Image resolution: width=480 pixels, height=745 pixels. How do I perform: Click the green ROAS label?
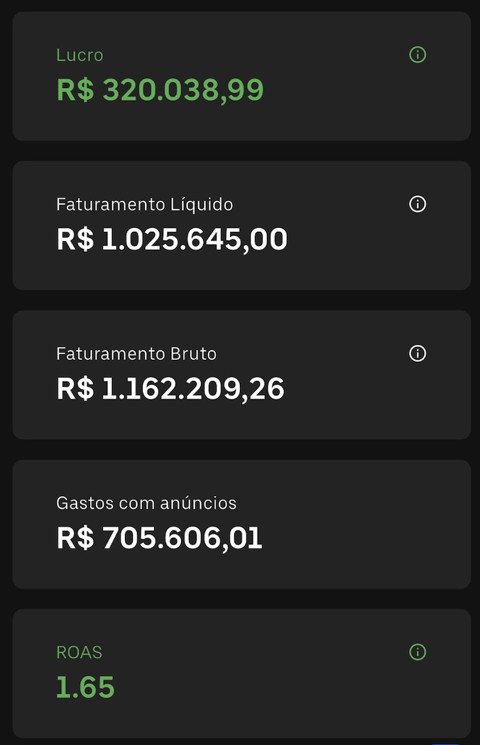coord(80,653)
